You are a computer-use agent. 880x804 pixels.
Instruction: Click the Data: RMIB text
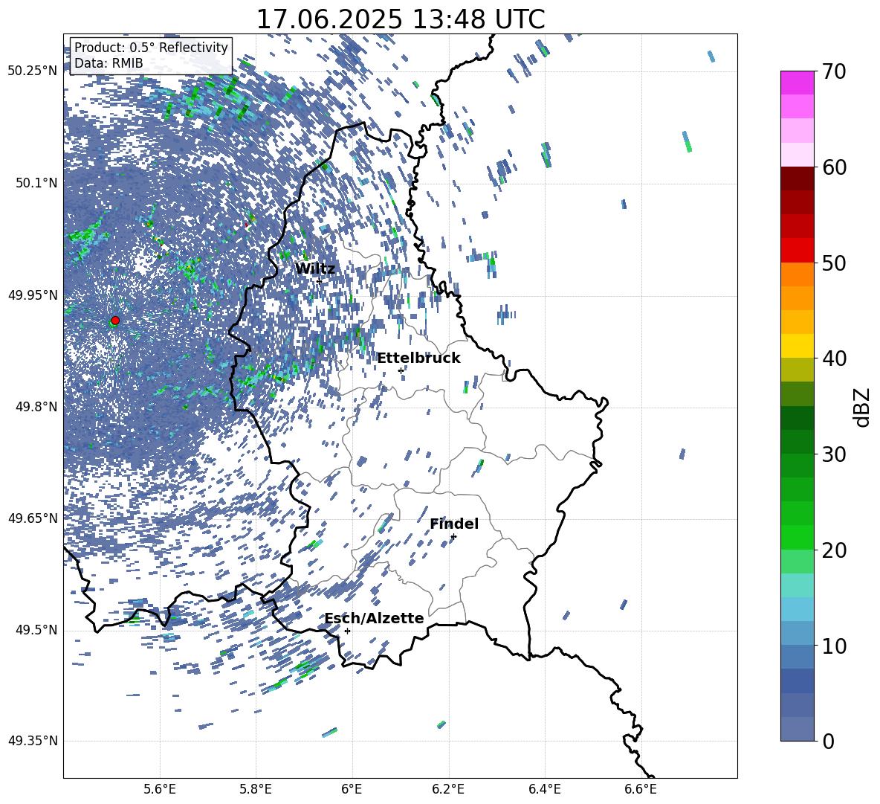pos(109,63)
